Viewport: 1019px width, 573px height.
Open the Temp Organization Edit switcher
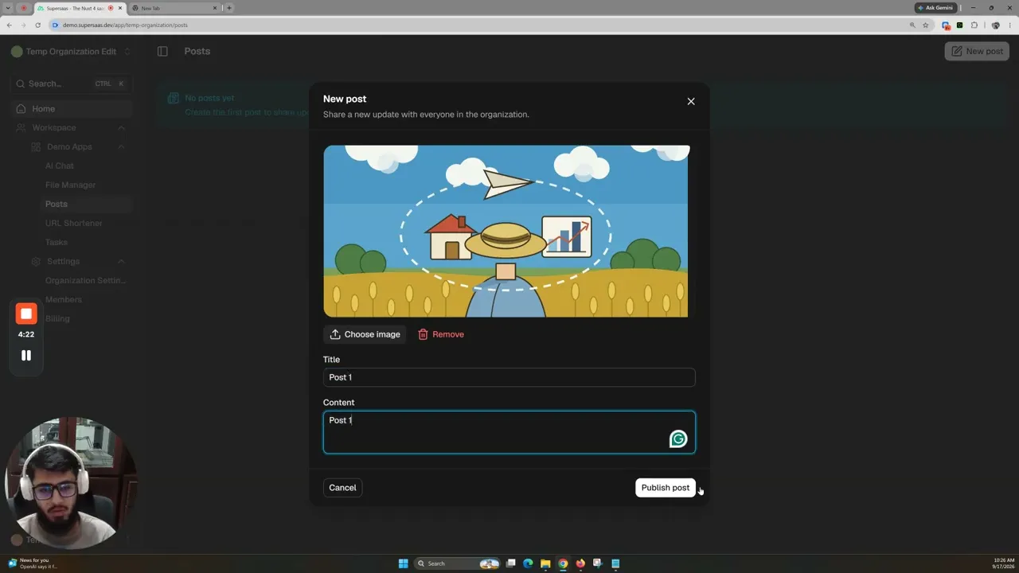[x=71, y=52]
